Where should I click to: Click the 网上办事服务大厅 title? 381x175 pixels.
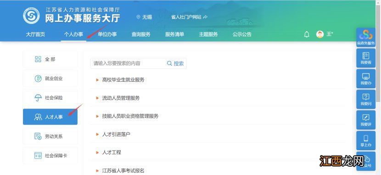82,19
